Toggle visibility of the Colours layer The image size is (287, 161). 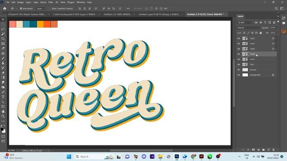[239, 70]
